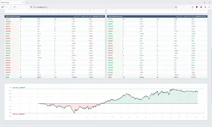Reload the current page
212x127 pixels.
coord(15,7)
